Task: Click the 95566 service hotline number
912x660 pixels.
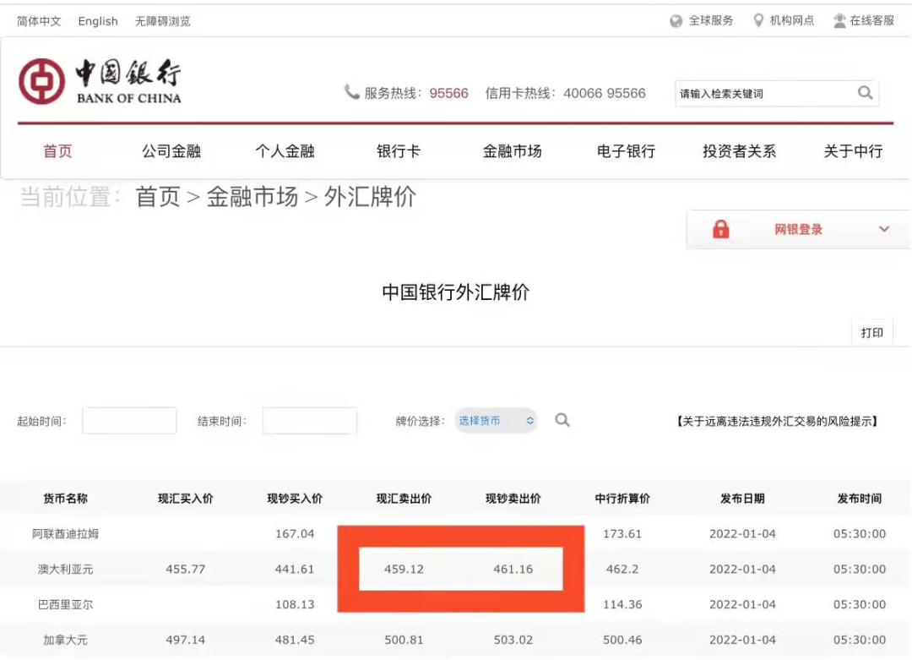Action: coord(449,93)
